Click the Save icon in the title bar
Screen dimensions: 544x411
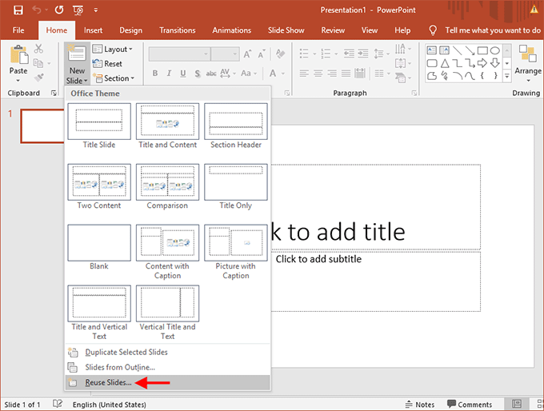tap(18, 10)
